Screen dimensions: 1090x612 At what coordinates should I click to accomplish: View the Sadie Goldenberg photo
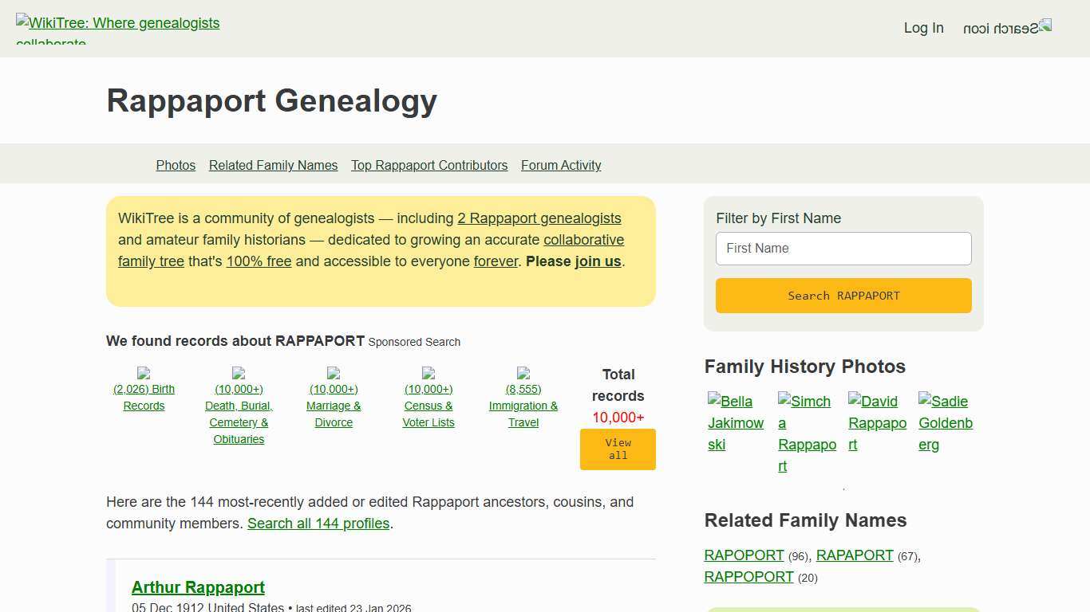click(x=945, y=422)
